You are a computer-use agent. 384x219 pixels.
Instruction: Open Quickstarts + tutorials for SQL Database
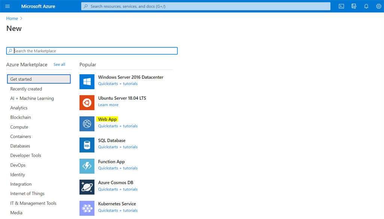point(118,147)
